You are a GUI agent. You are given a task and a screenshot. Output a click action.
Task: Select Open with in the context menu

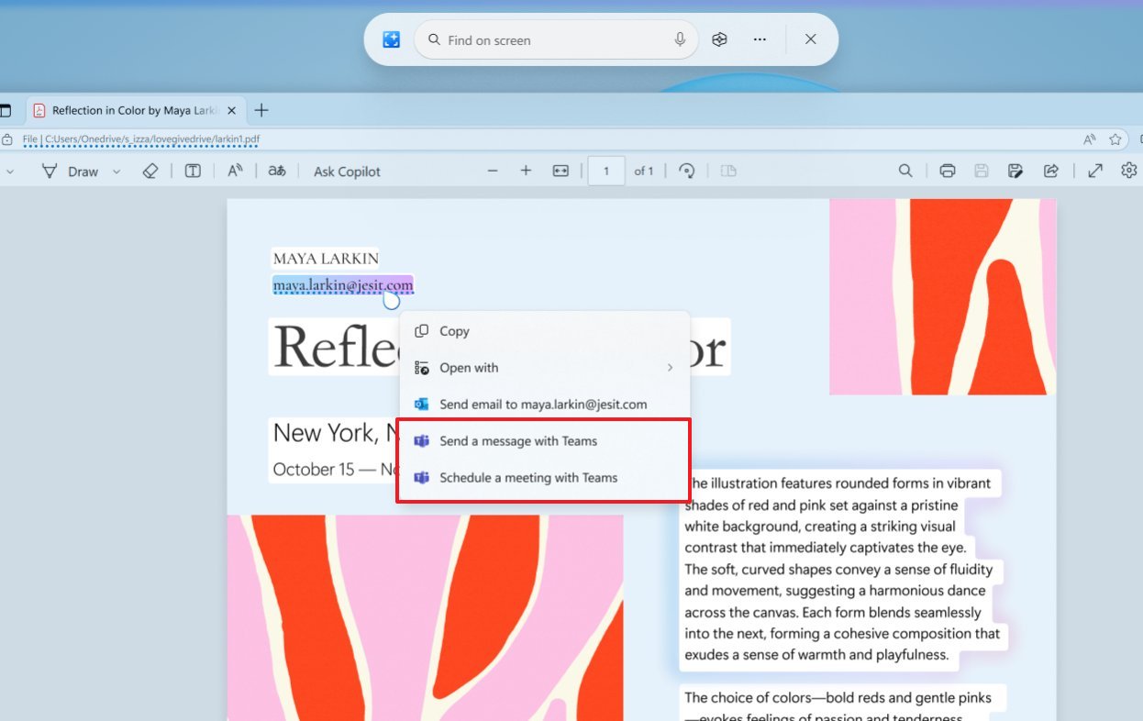pyautogui.click(x=545, y=368)
